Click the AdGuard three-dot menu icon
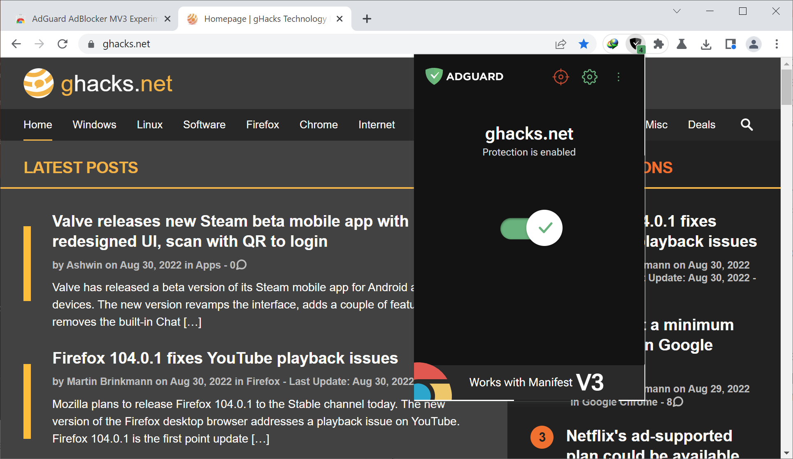The image size is (793, 459). tap(618, 76)
